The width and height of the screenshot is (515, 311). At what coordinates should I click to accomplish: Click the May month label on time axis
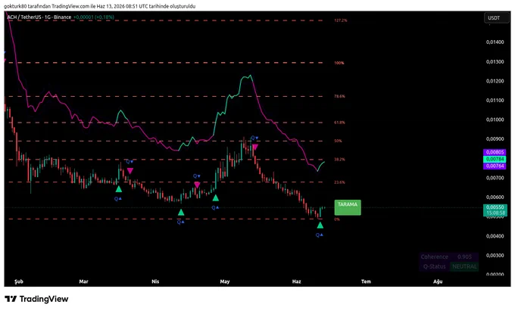coord(225,281)
